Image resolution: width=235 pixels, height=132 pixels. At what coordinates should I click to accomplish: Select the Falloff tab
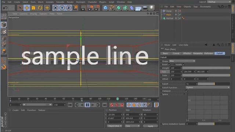(x=220, y=54)
